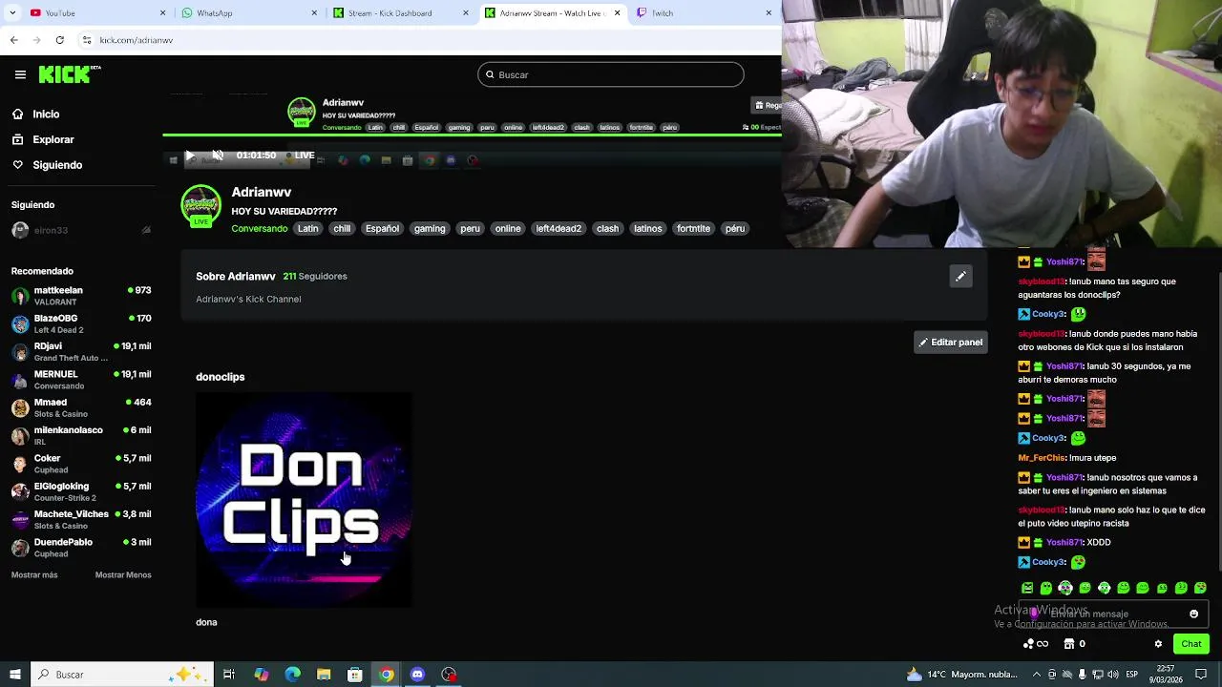This screenshot has height=687, width=1222.
Task: Switch to the Kick Dashboard browser tab
Action: coord(399,12)
